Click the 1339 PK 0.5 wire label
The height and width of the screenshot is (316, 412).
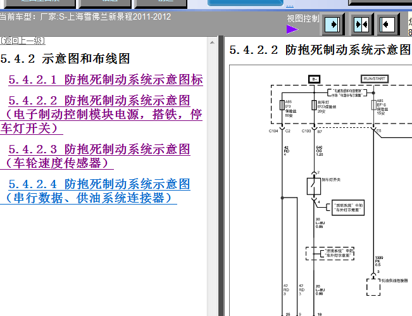[379, 262]
